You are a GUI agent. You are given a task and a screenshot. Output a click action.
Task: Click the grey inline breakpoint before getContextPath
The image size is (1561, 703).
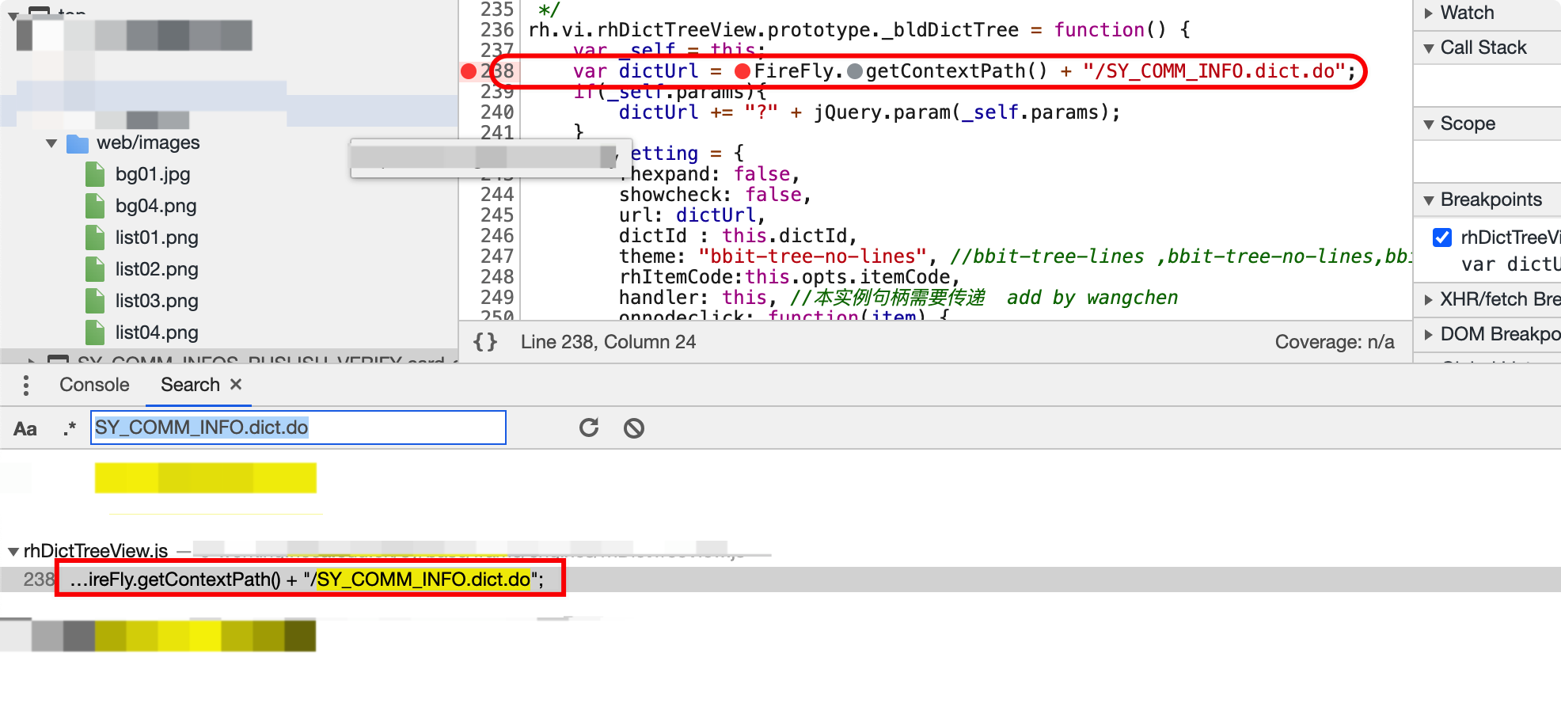click(855, 71)
